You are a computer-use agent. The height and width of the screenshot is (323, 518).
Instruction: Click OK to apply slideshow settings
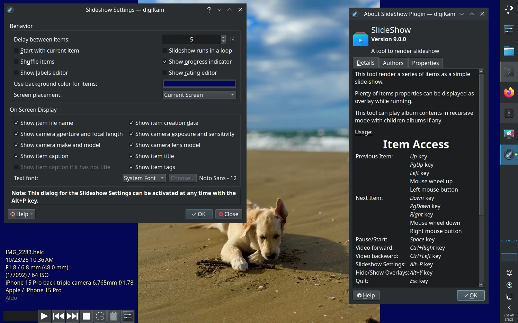coord(199,214)
